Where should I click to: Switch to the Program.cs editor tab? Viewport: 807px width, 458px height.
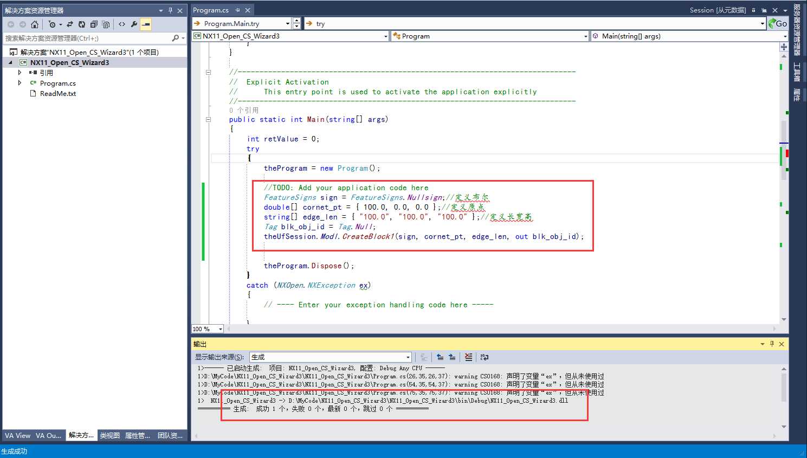211,10
